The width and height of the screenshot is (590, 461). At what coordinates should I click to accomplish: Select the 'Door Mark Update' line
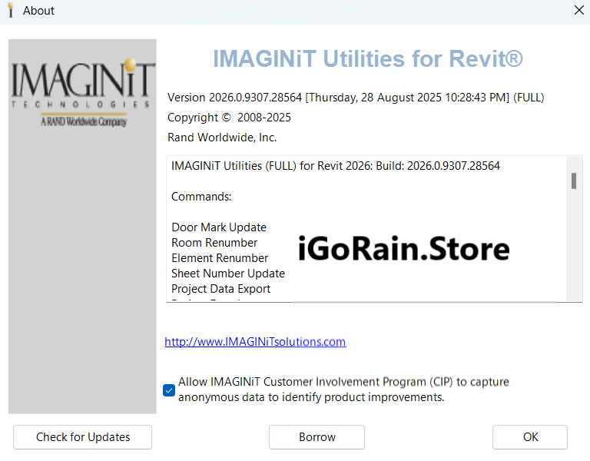[219, 227]
